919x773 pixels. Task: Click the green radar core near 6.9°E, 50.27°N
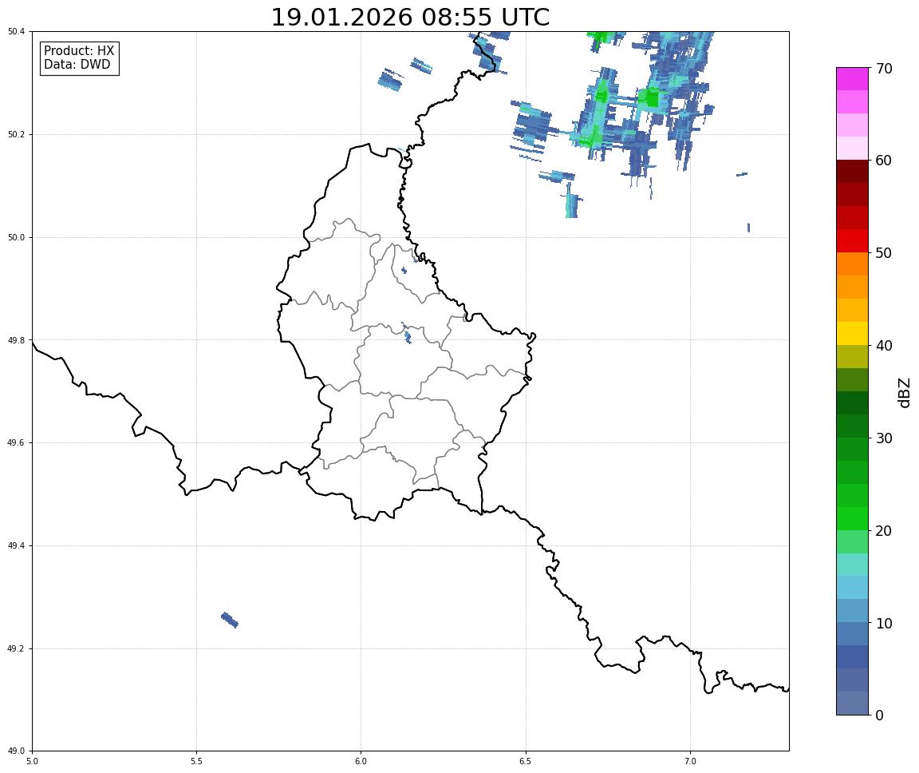click(650, 97)
